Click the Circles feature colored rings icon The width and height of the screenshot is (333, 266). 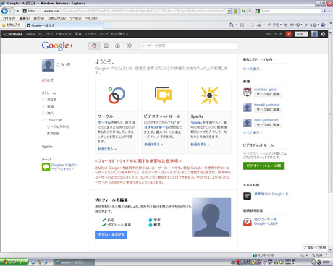[x=117, y=95]
